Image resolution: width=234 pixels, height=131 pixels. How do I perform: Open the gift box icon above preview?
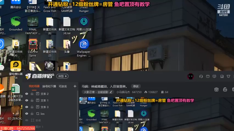click(216, 89)
